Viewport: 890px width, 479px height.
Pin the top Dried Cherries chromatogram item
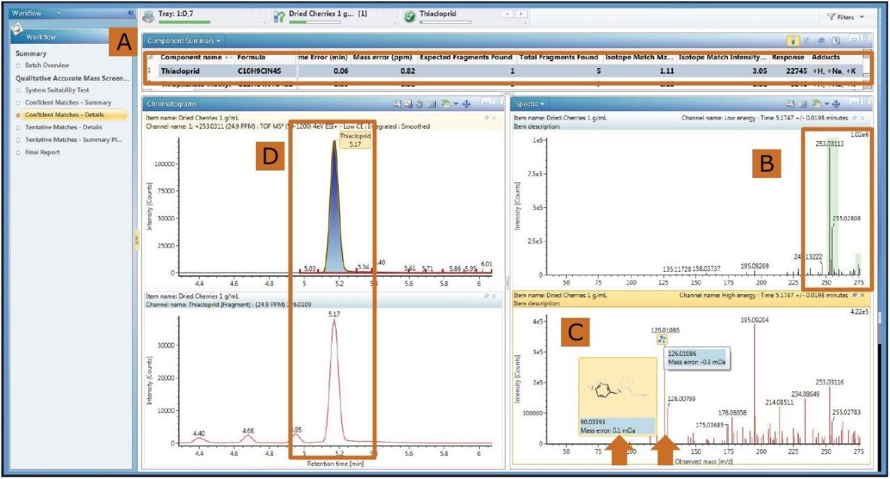tap(486, 118)
